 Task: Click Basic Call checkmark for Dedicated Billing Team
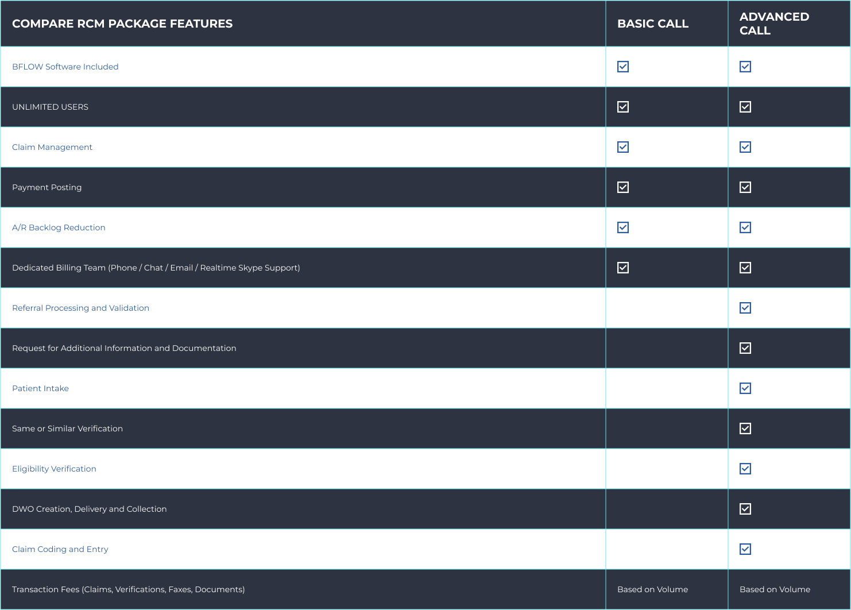pyautogui.click(x=623, y=268)
